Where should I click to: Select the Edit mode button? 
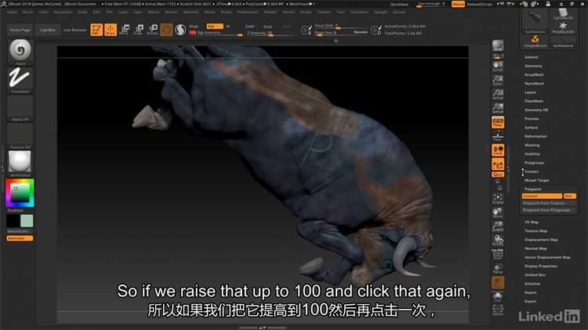96,30
